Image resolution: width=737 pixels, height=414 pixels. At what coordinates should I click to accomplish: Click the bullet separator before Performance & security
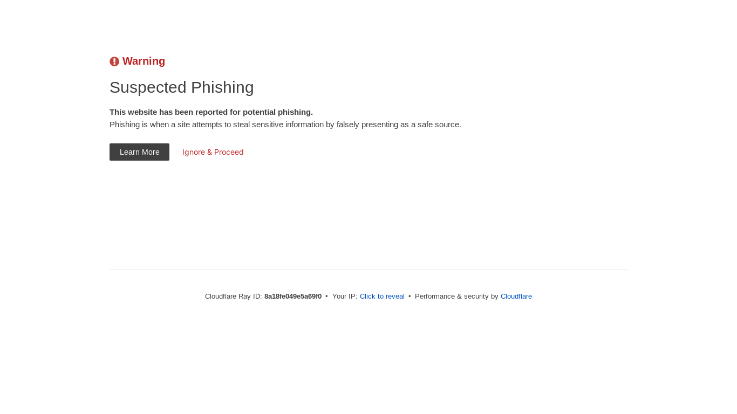pyautogui.click(x=410, y=296)
